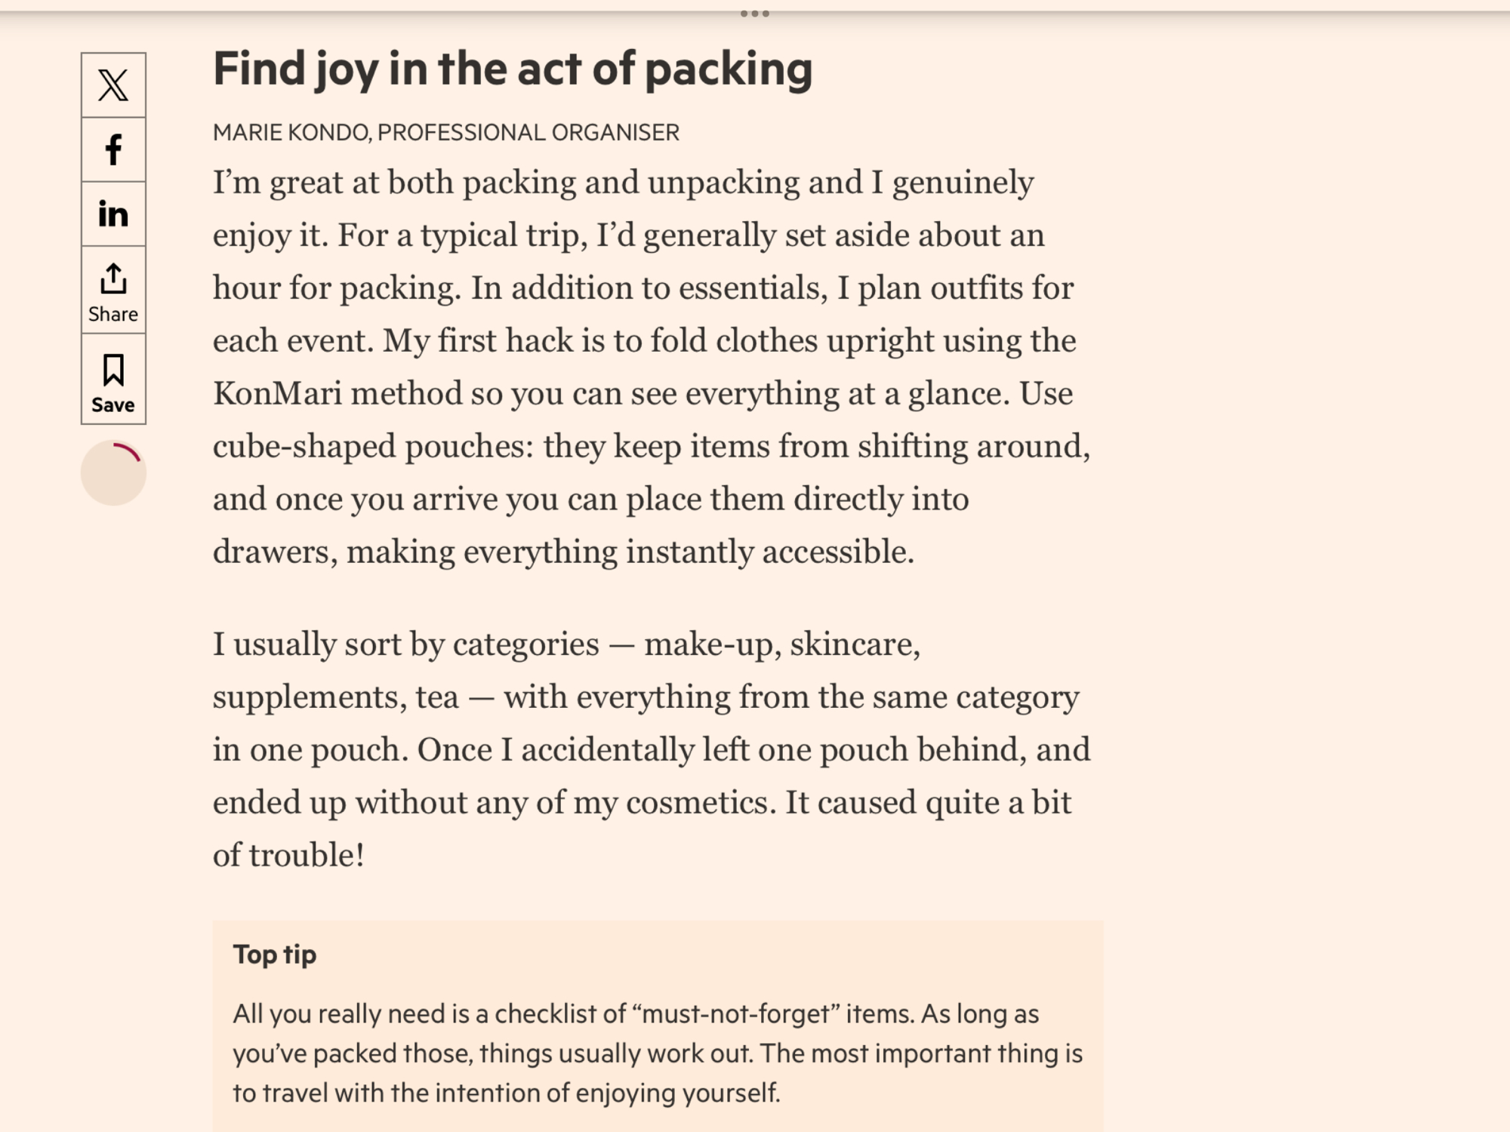This screenshot has width=1510, height=1132.
Task: Share the article on Facebook
Action: (x=113, y=149)
